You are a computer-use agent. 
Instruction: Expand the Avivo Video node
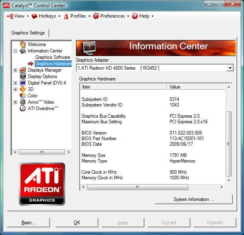(15, 102)
